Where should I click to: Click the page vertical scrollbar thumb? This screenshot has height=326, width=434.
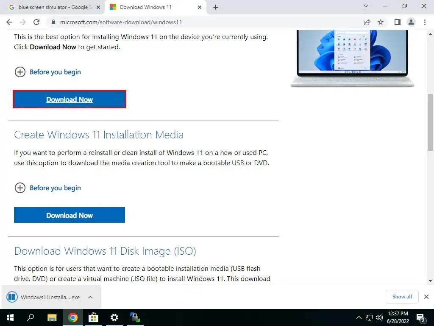tap(430, 122)
